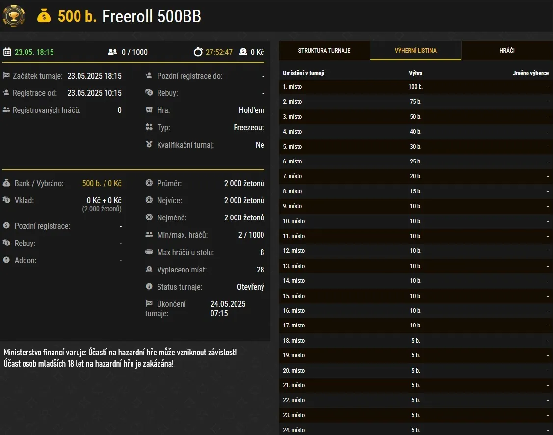The image size is (553, 435).
Task: Switch to the STRUKTURA TURNAJE tab
Action: [324, 50]
